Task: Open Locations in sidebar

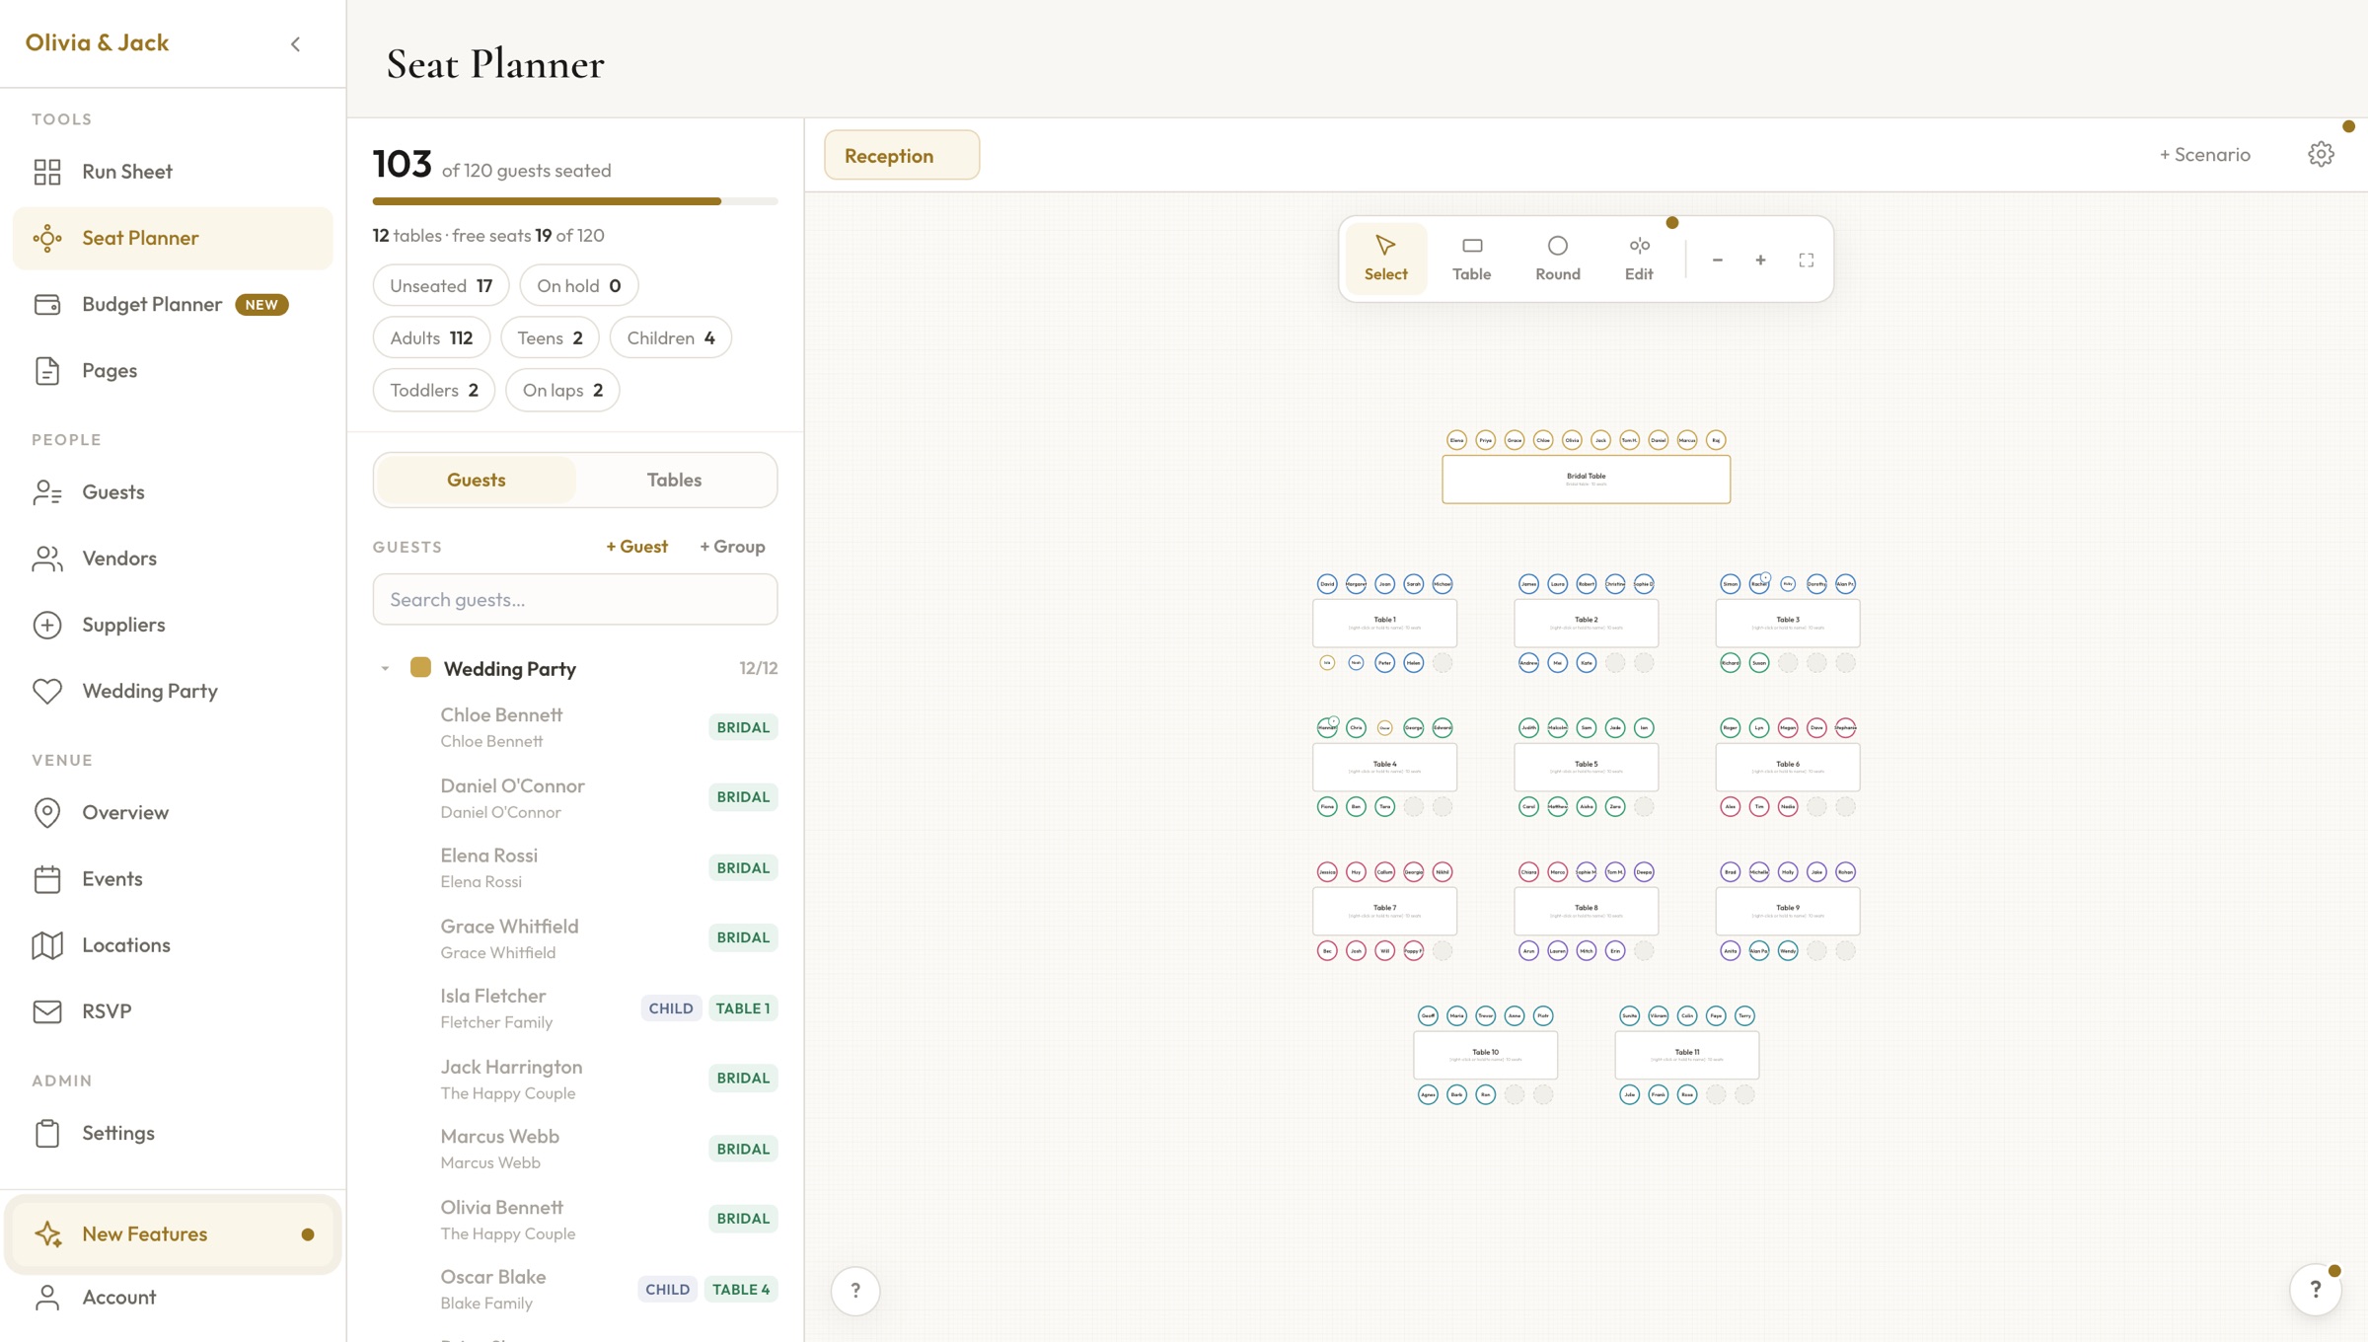Action: (173, 944)
